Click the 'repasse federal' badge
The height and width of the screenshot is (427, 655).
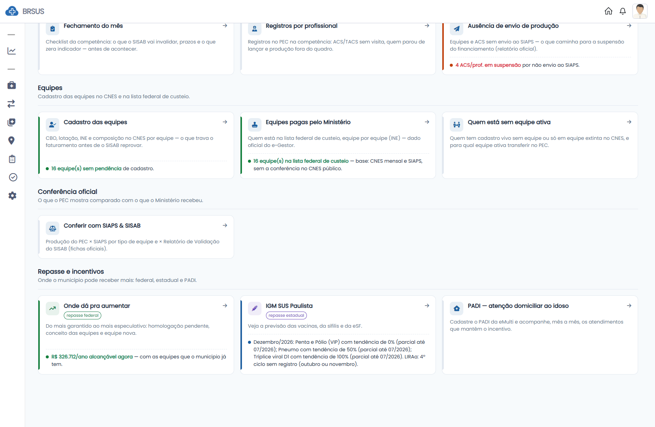[83, 316]
